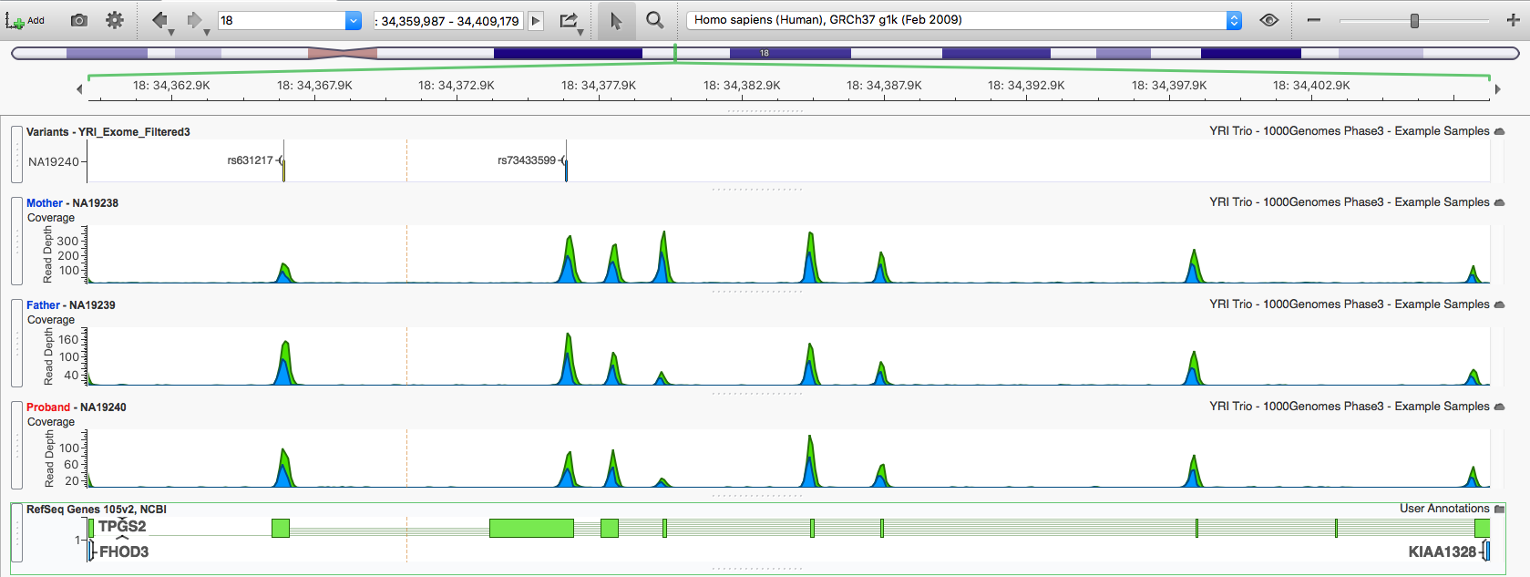Click the Variants - YRI_Exome_Filtered3 track title
This screenshot has width=1530, height=577.
coord(108,132)
